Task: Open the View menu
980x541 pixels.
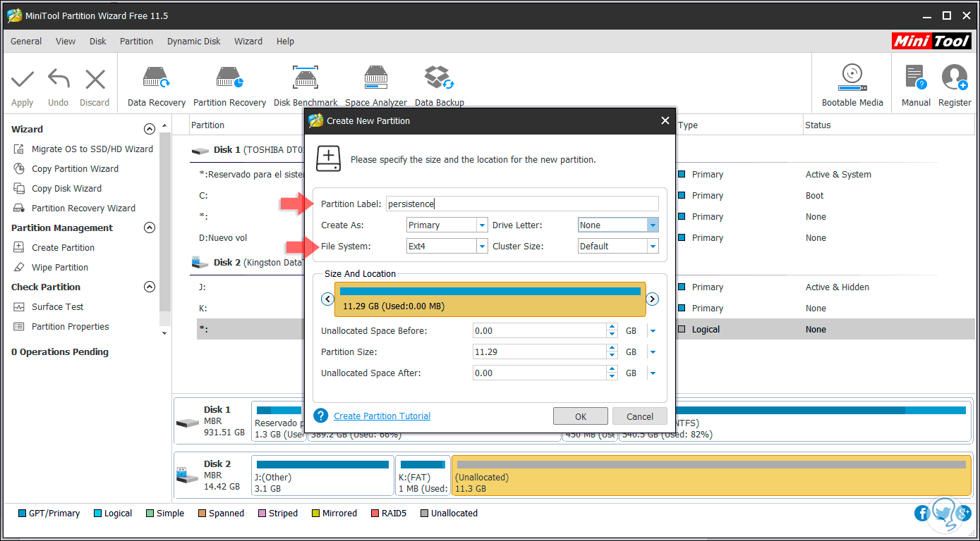Action: coord(66,41)
